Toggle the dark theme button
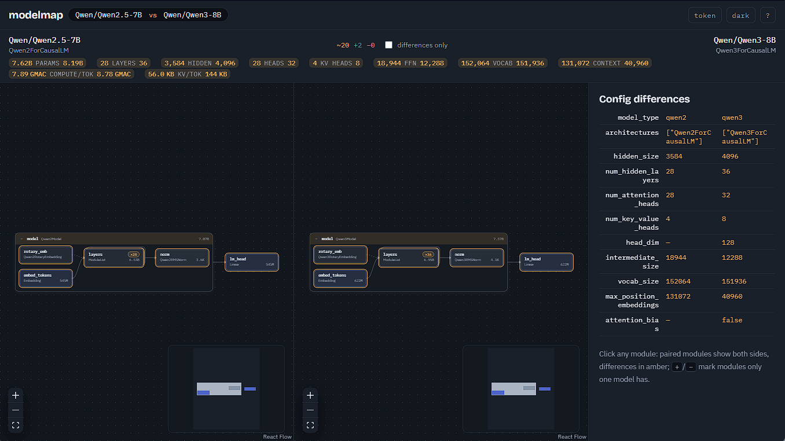 (x=740, y=16)
